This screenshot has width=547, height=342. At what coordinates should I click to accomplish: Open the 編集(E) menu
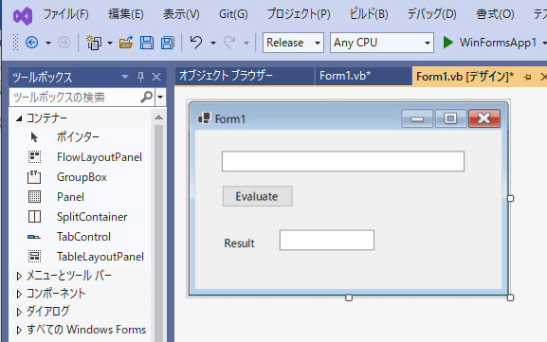125,14
